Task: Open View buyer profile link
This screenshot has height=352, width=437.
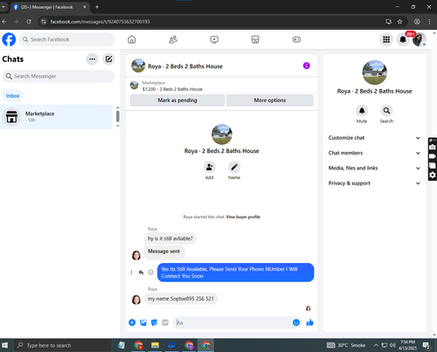Action: (x=243, y=217)
